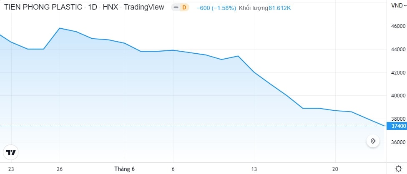Click date 20 on the time axis
Viewport: 407px width, 174px height.
335,169
